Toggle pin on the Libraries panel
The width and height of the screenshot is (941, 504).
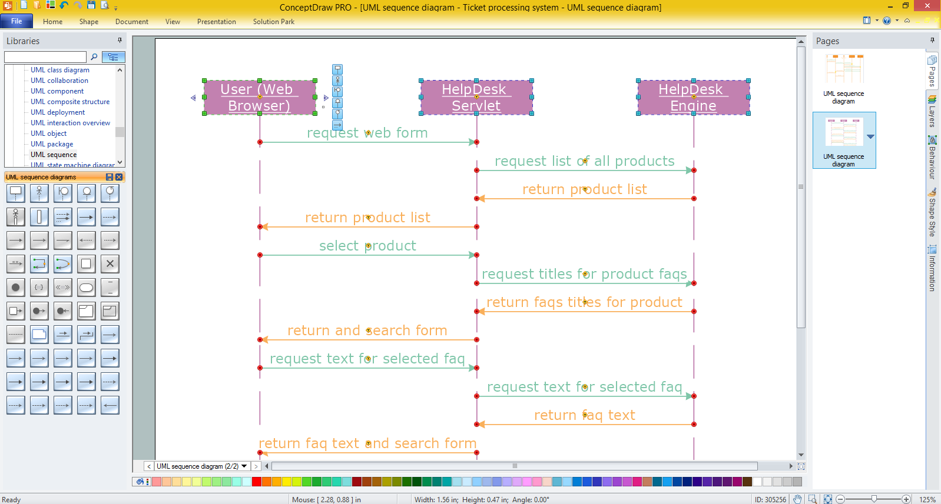120,41
